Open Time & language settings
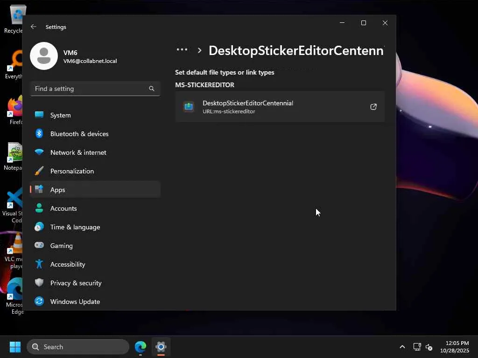 tap(95, 227)
